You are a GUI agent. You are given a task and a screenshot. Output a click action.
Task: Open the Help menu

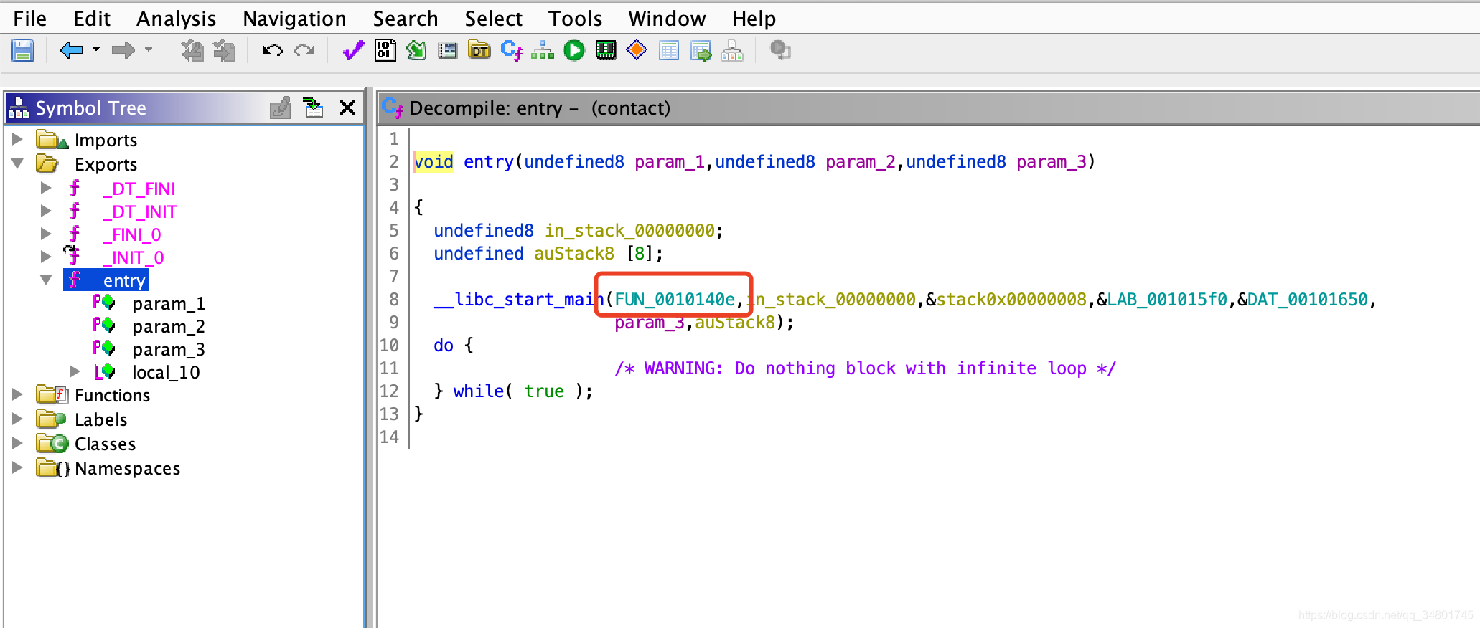tap(754, 19)
